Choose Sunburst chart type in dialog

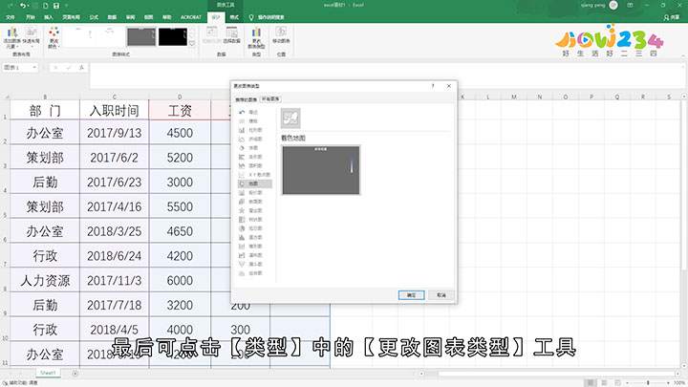coord(254,228)
